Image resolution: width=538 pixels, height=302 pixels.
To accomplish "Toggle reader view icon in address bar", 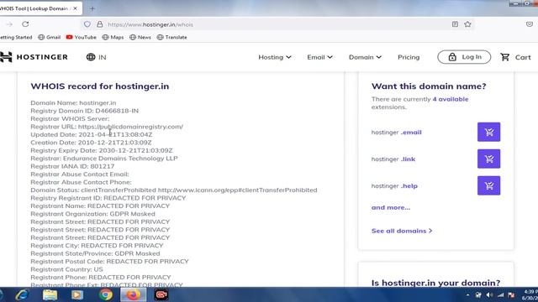I will pyautogui.click(x=455, y=24).
